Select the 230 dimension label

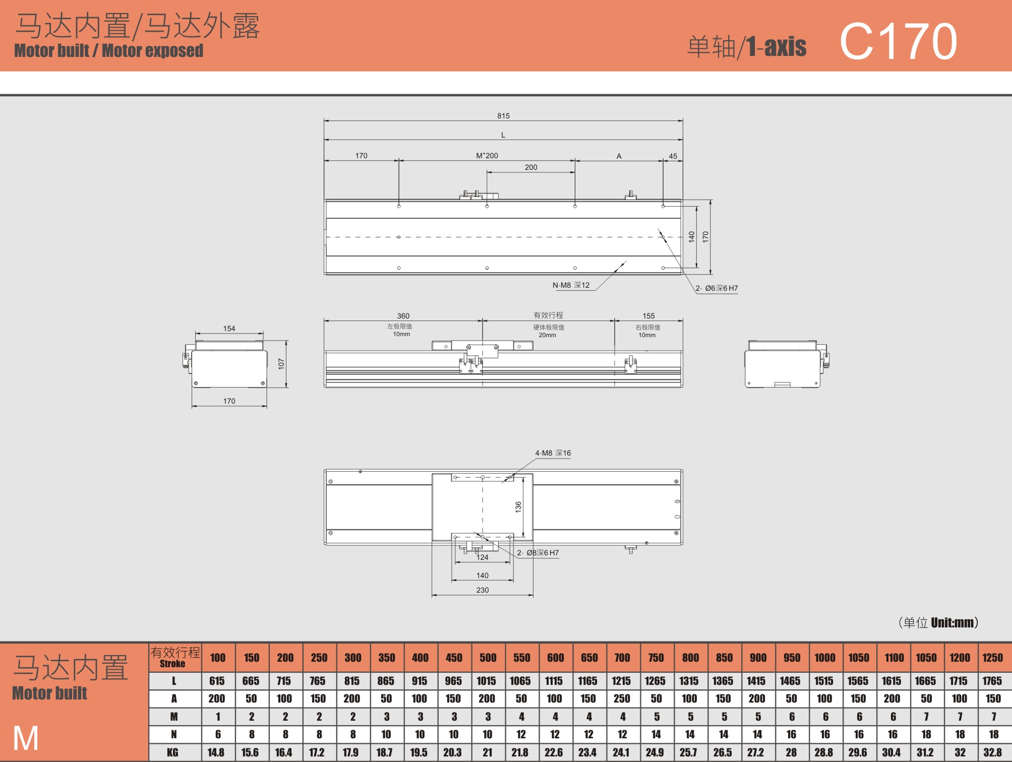(483, 590)
